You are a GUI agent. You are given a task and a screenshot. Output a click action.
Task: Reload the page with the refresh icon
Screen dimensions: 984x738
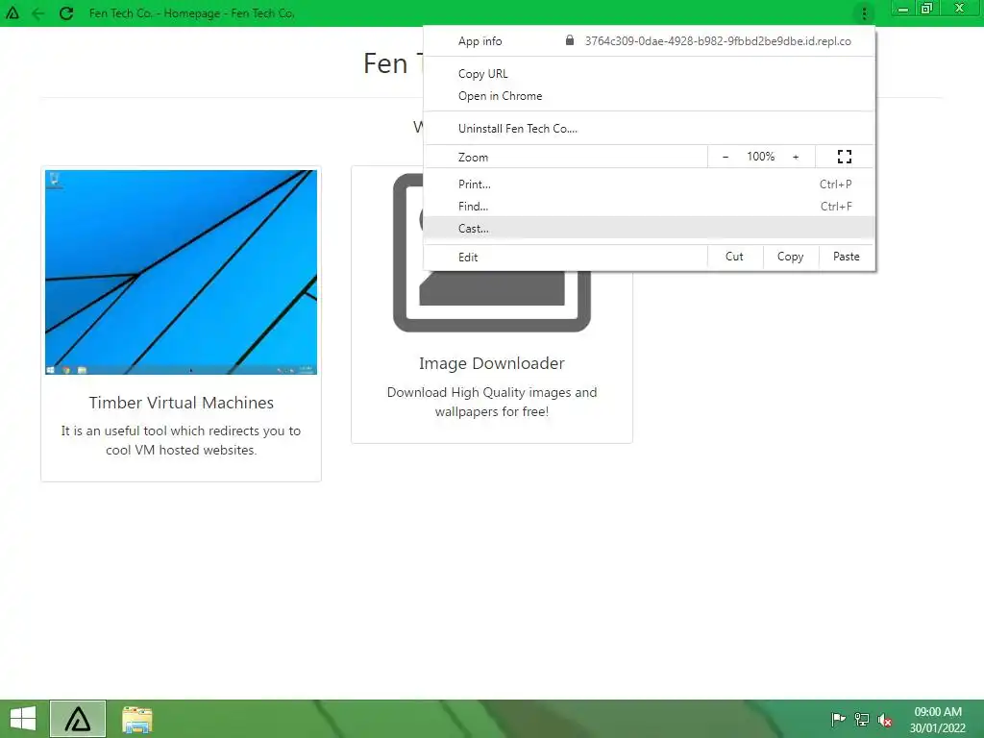pos(66,13)
